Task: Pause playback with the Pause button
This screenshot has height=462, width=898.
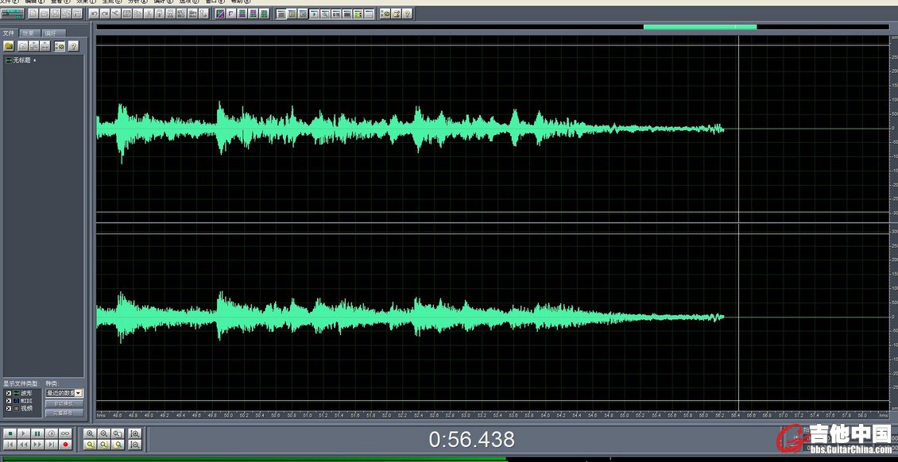Action: 37,433
